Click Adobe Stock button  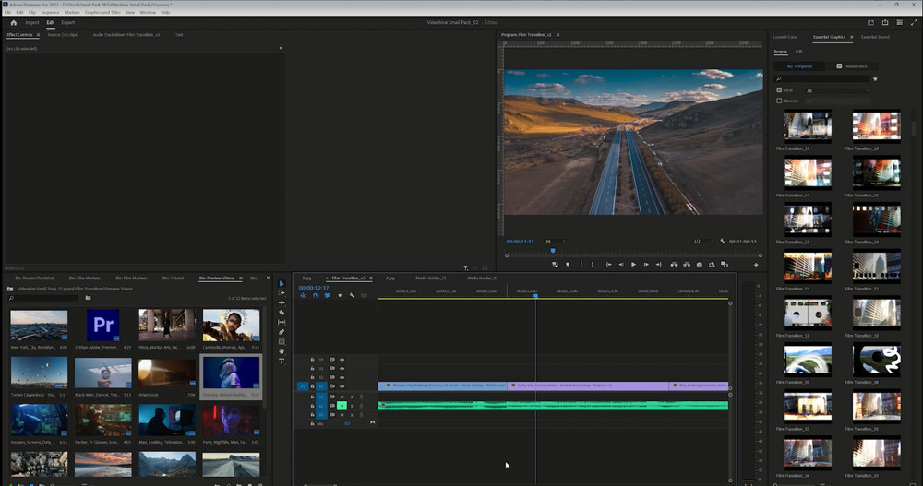(x=852, y=66)
